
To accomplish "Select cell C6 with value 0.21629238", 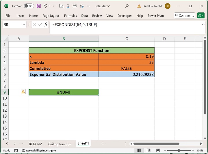I will (127, 74).
